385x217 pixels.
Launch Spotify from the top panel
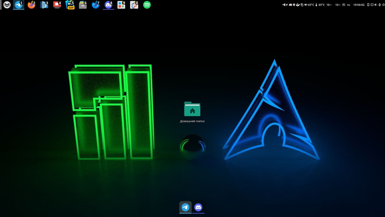pyautogui.click(x=147, y=5)
